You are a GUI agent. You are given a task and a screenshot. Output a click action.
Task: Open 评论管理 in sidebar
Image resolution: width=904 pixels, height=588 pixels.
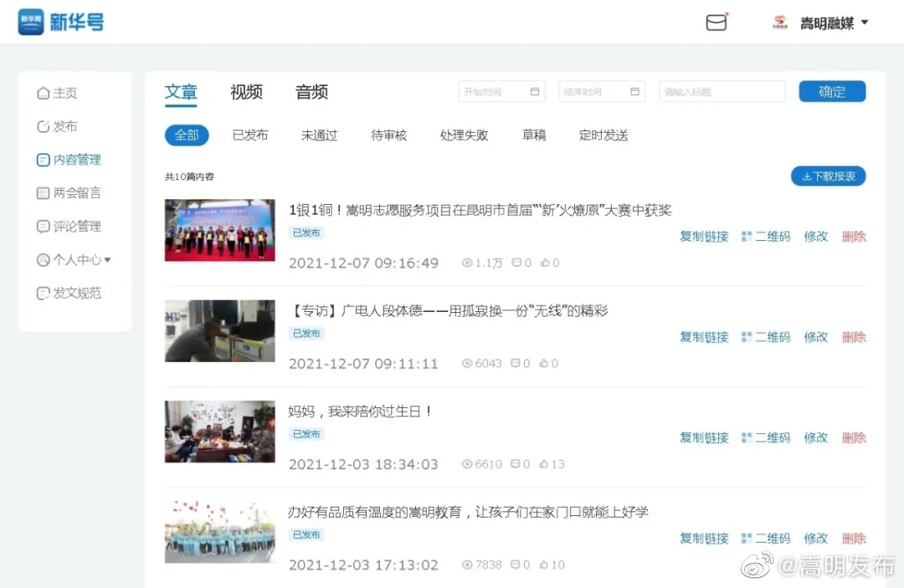tap(69, 227)
